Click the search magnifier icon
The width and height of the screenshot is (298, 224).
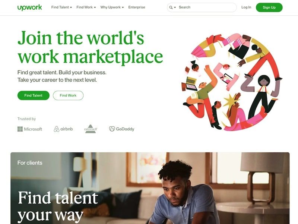pos(171,7)
